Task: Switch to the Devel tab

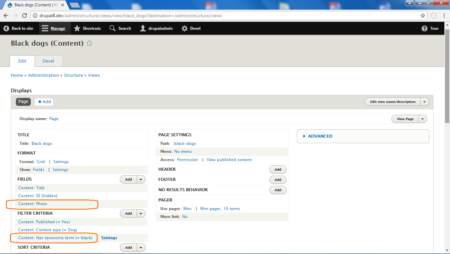Action: (48, 61)
